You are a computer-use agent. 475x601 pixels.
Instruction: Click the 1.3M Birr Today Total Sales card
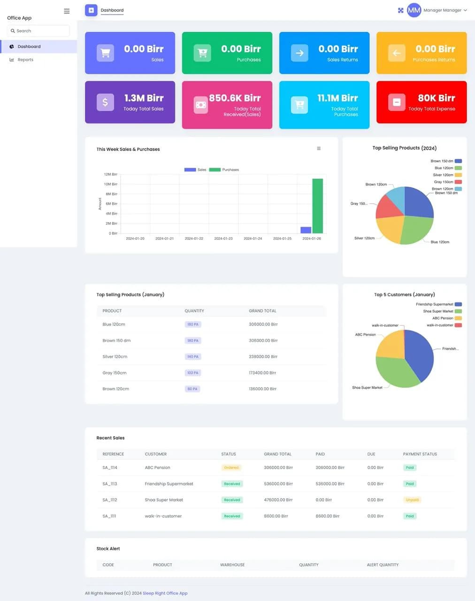130,102
